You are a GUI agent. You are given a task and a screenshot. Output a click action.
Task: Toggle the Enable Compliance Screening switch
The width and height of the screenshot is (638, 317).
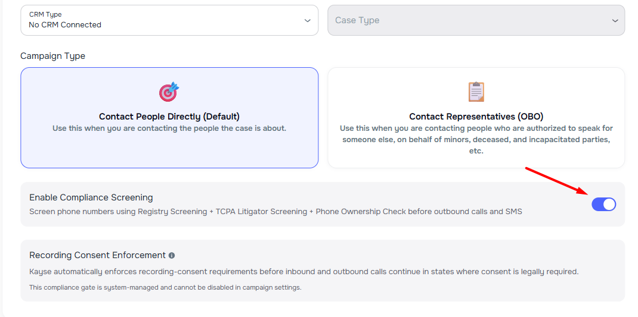tap(603, 205)
